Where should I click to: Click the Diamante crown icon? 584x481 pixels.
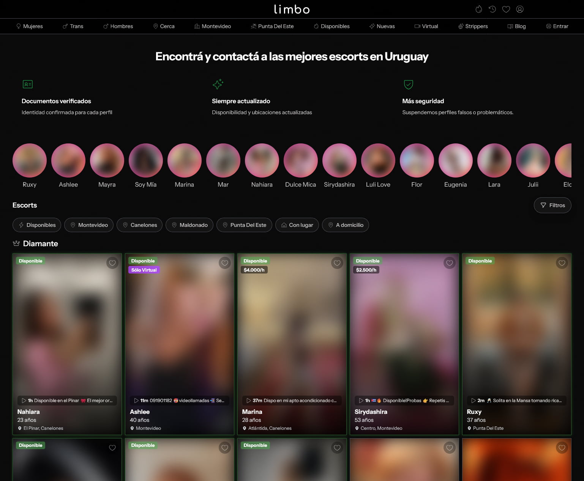(16, 244)
